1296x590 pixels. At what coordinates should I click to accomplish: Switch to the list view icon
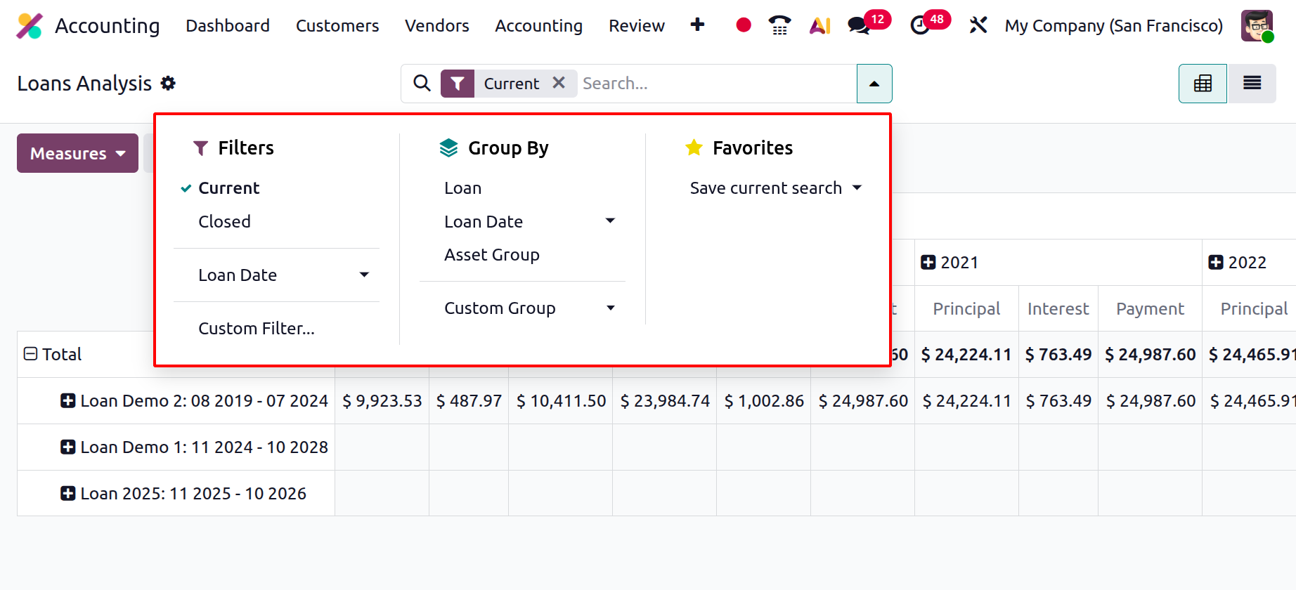coord(1252,84)
